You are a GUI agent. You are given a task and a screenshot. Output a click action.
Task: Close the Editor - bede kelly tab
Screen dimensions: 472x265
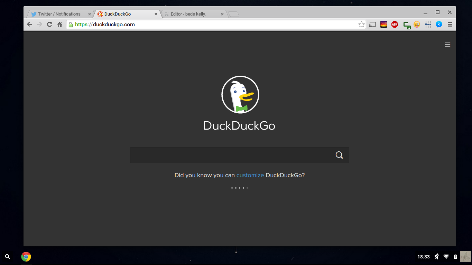click(222, 14)
